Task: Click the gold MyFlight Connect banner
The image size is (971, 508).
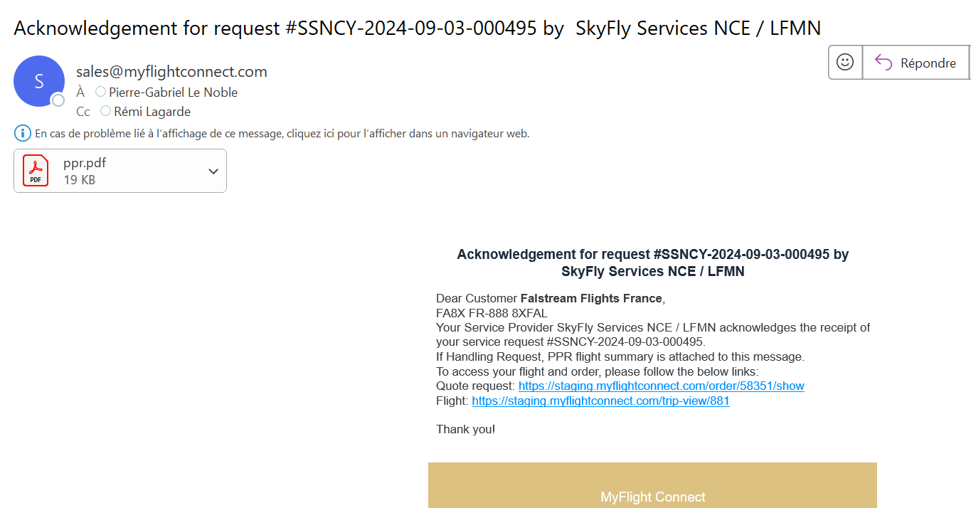Action: point(652,485)
